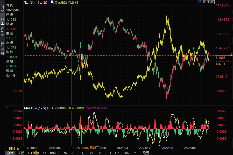The height and width of the screenshot is (155, 233).
Task: Click the 2023/04 time axis label
Action: click(190, 148)
